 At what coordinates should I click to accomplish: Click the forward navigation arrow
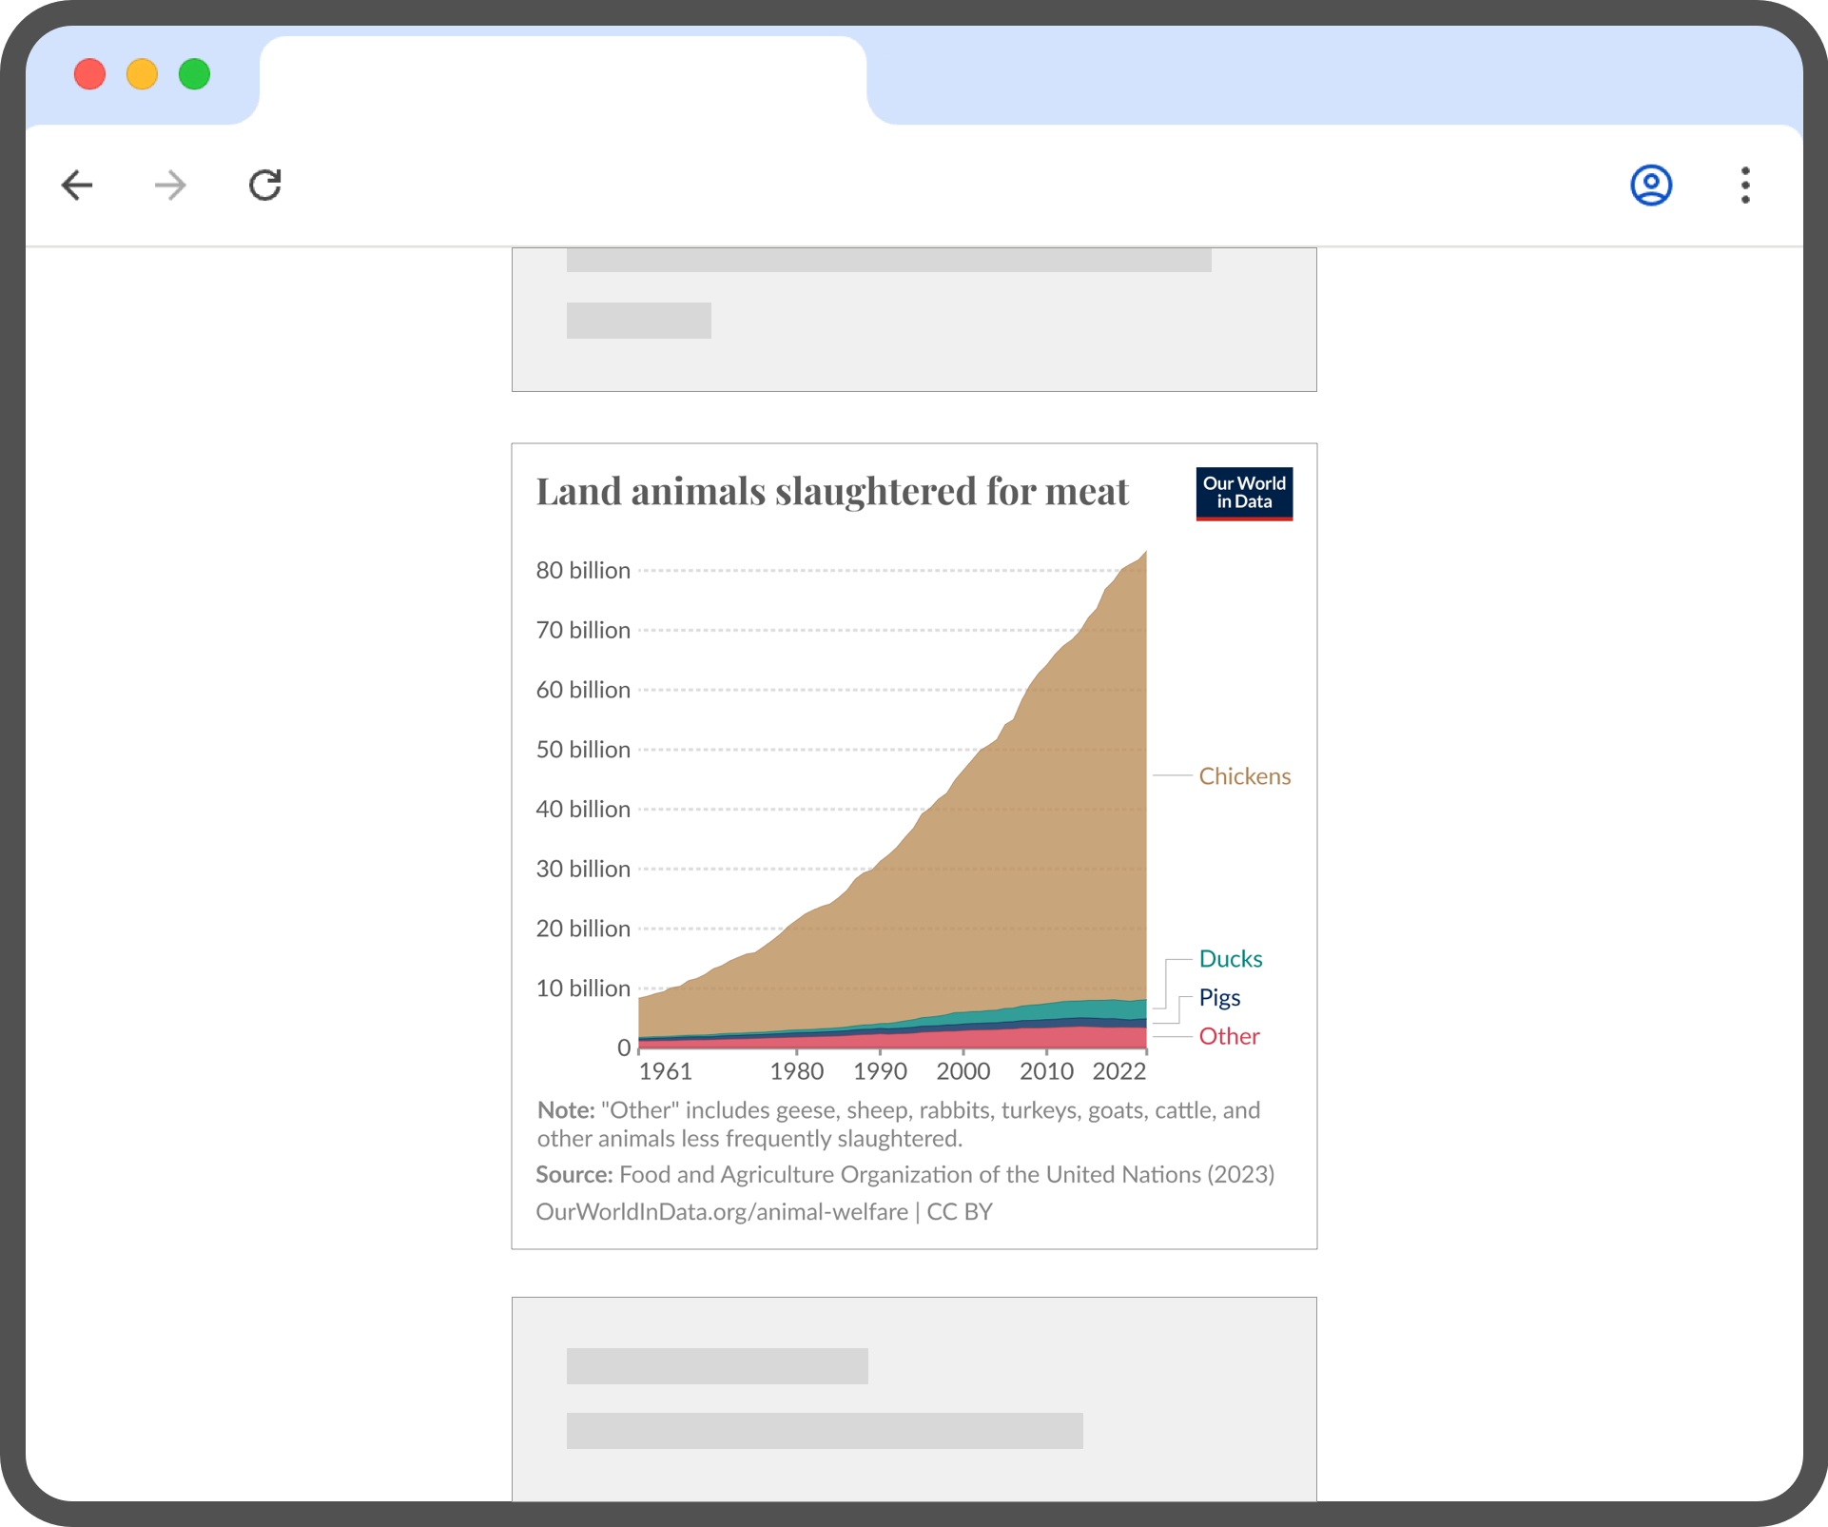coord(170,185)
